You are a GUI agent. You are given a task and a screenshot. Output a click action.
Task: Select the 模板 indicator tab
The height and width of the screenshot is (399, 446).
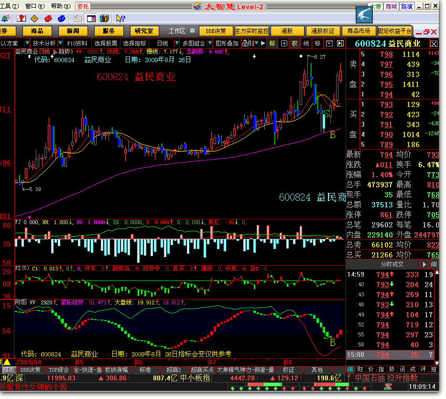click(x=9, y=370)
